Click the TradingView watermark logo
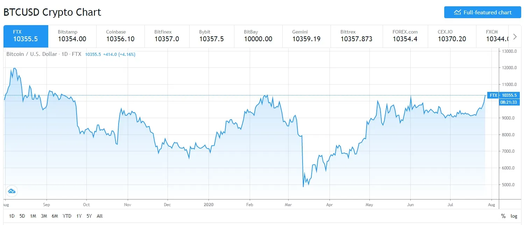Image resolution: width=524 pixels, height=225 pixels. (x=12, y=191)
